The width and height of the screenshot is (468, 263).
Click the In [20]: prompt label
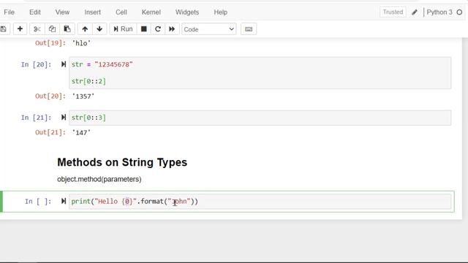click(x=36, y=64)
